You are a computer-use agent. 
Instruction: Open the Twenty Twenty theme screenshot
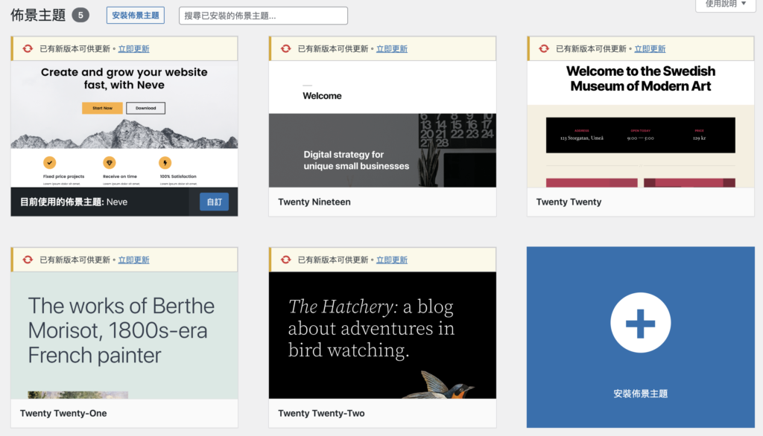pyautogui.click(x=641, y=124)
